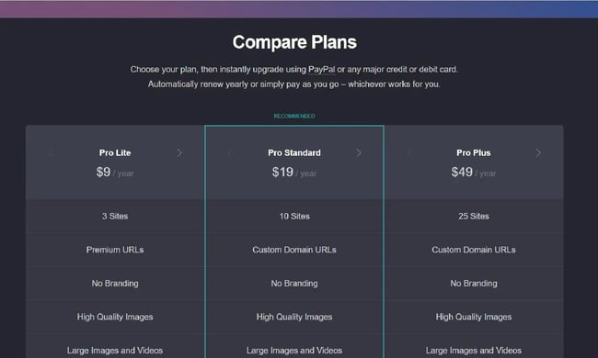The width and height of the screenshot is (598, 358).
Task: Click the Compare Plans heading
Action: [x=294, y=42]
